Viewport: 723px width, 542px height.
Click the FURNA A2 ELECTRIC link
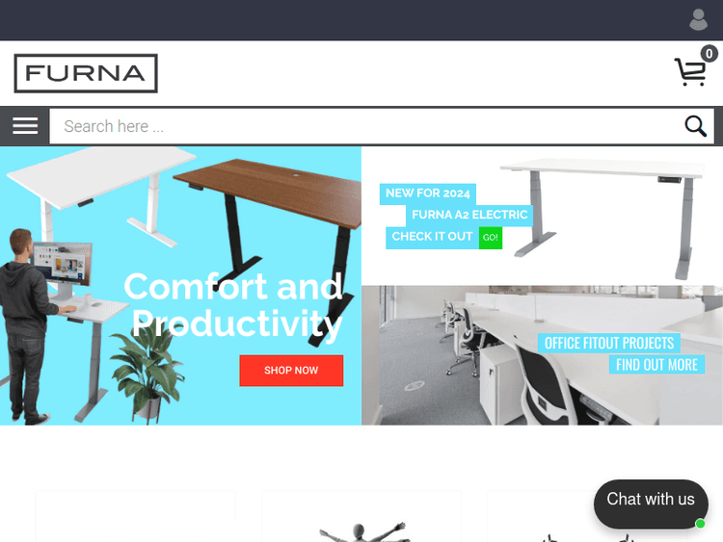point(469,215)
